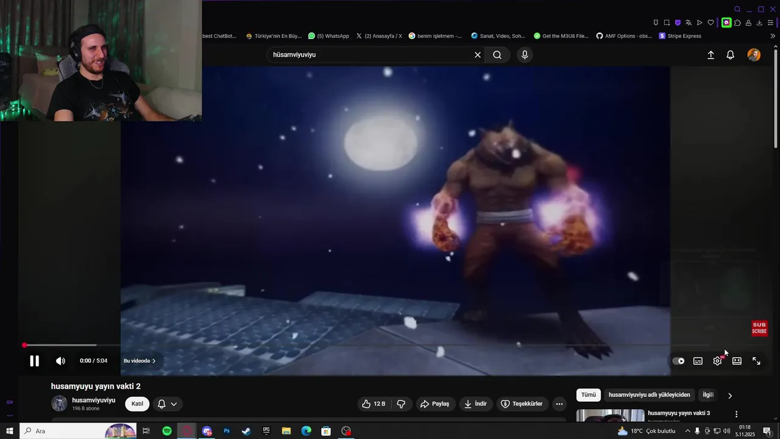Open the YouTube notifications bell
Image resolution: width=780 pixels, height=439 pixels.
[x=730, y=55]
